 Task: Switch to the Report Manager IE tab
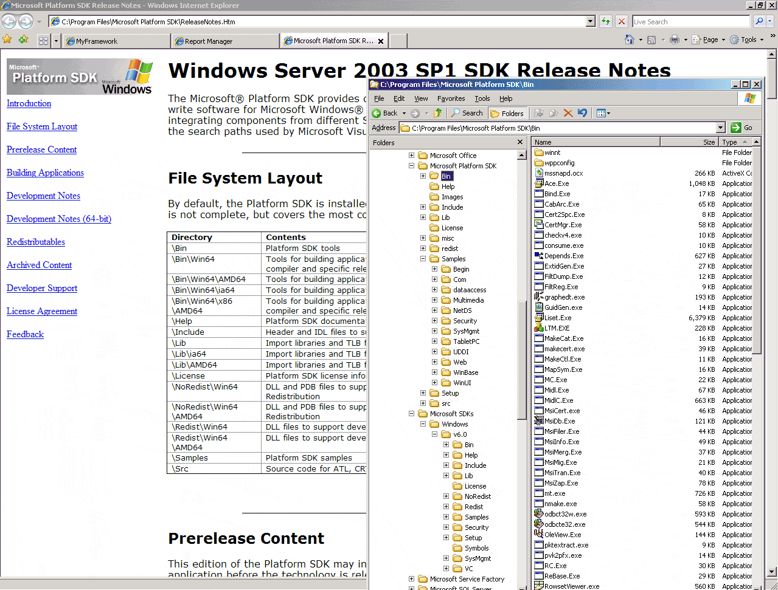tap(225, 41)
